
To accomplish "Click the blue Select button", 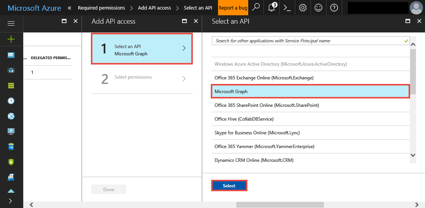I will tap(229, 186).
